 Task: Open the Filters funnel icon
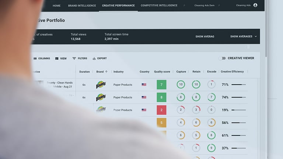click(74, 59)
